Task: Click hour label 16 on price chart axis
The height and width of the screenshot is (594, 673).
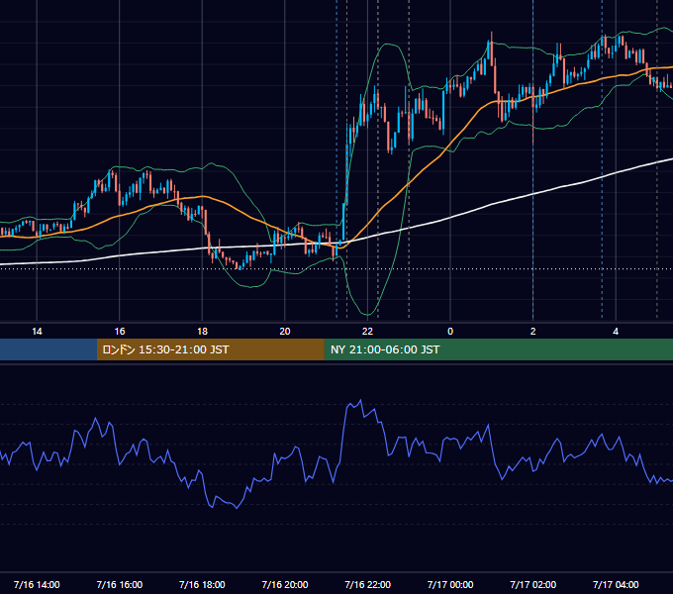Action: pyautogui.click(x=120, y=332)
